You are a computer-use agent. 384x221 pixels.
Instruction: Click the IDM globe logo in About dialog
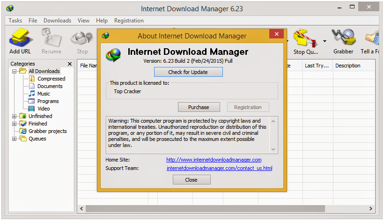[x=113, y=55]
